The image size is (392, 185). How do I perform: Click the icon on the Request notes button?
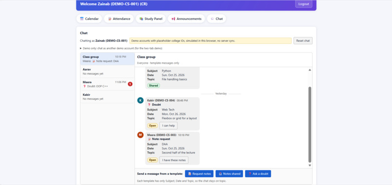click(190, 174)
